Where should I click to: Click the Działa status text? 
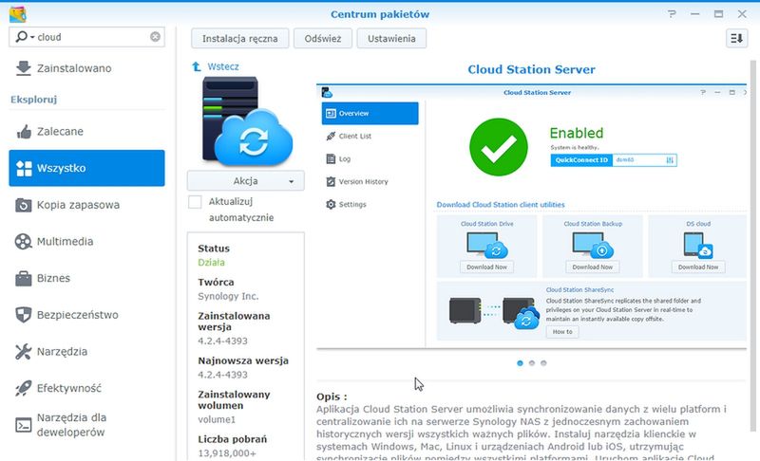click(211, 262)
